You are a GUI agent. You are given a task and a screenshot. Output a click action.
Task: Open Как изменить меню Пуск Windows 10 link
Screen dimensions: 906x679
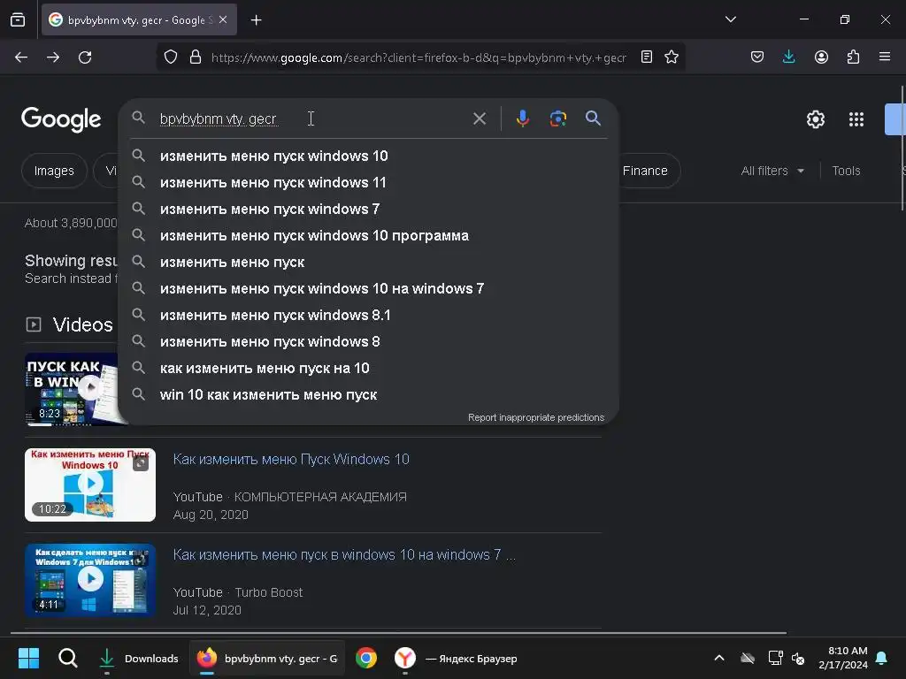pos(291,459)
